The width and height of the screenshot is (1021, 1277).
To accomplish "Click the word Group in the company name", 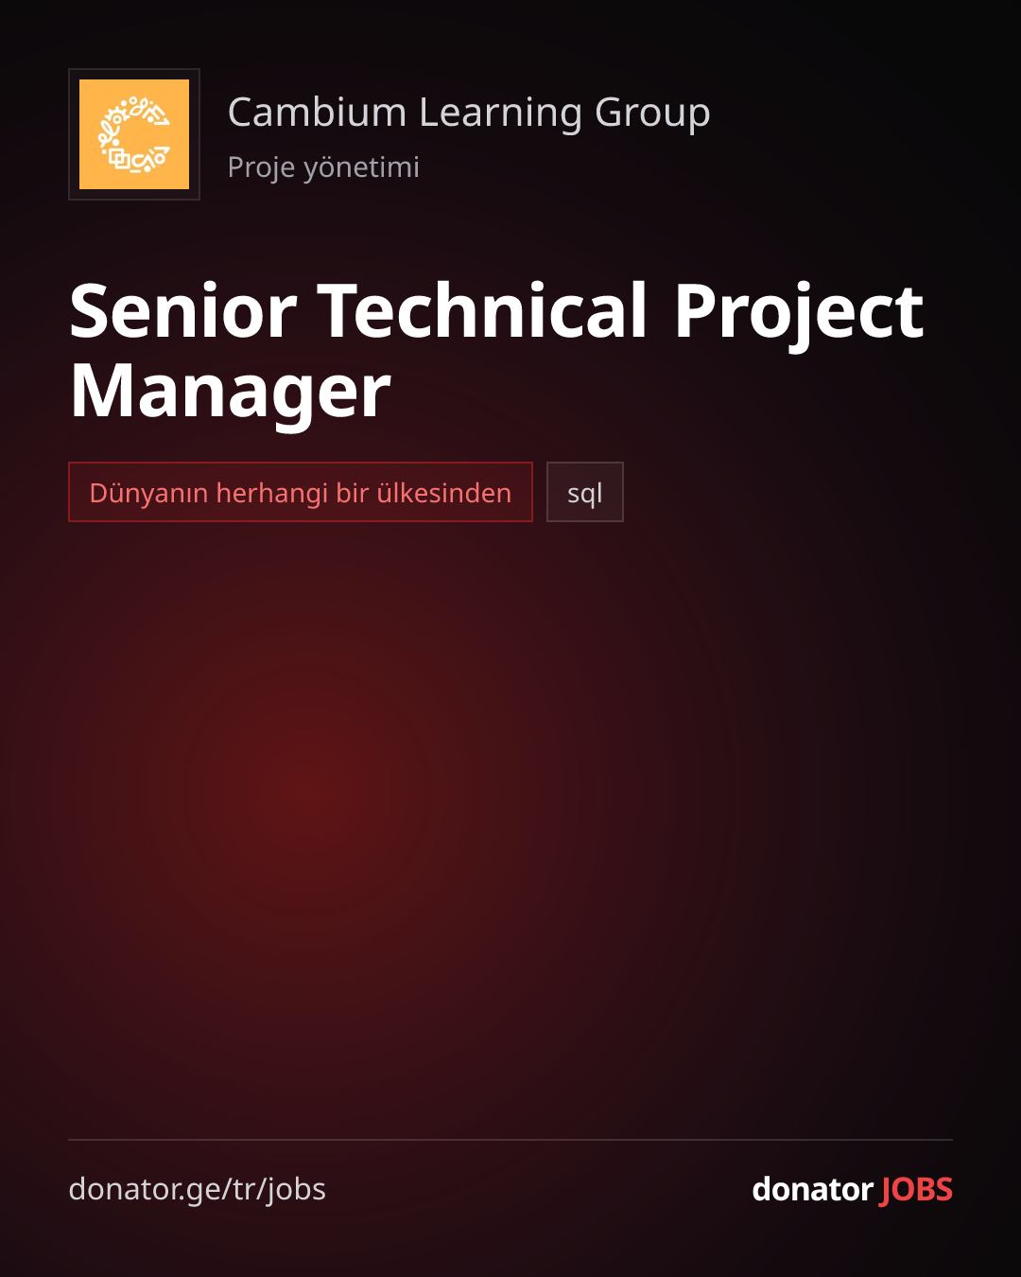I will (x=652, y=114).
